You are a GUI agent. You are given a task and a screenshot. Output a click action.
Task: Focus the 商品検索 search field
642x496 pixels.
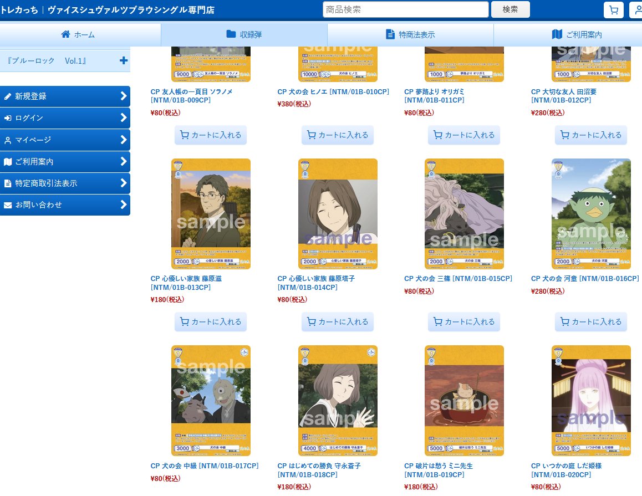tap(405, 9)
